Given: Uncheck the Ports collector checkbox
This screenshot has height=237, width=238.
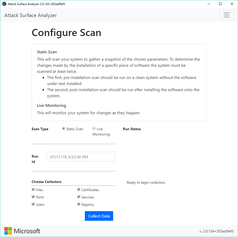Looking at the screenshot, I should coord(33,197).
